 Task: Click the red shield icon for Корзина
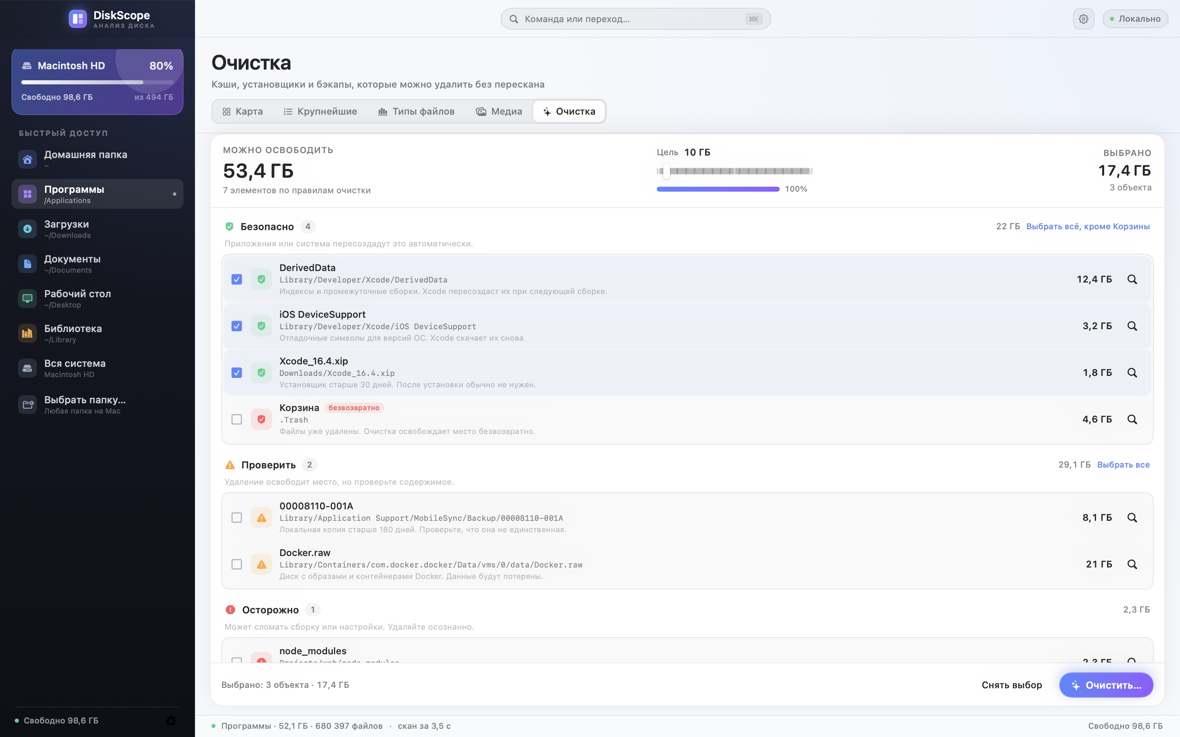tap(261, 419)
